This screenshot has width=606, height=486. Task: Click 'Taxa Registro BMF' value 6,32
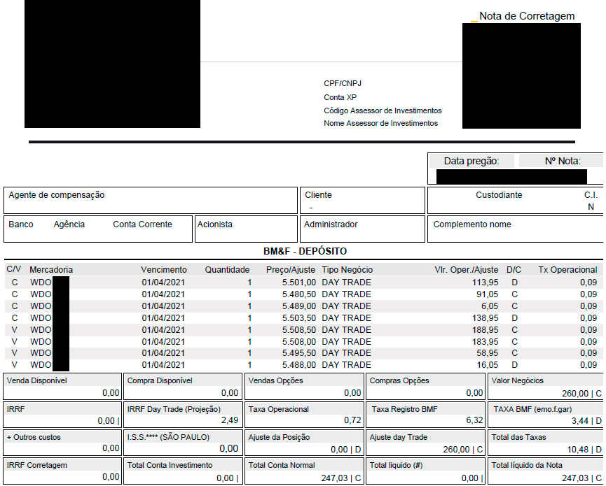pyautogui.click(x=474, y=420)
